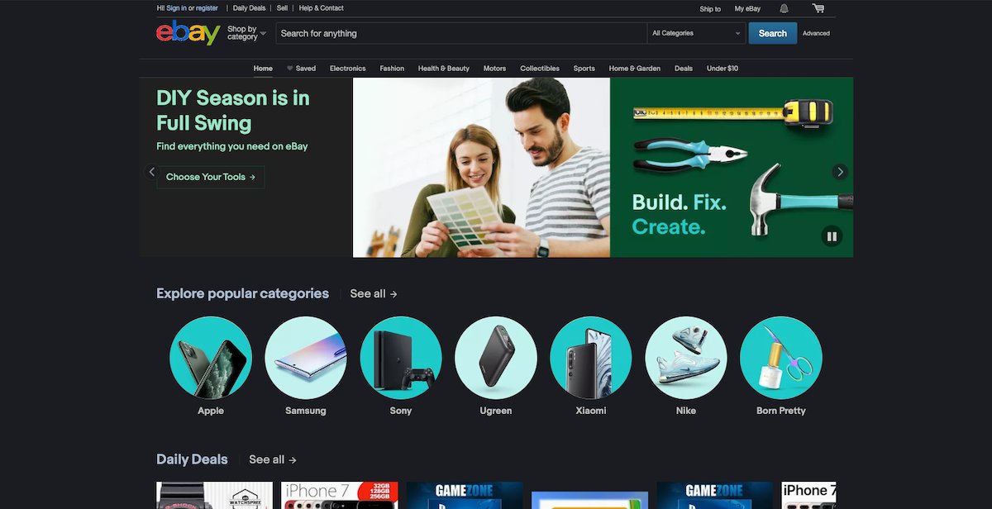Click the Build. Fix. Create. tools banner
The image size is (992, 509).
coord(732,167)
